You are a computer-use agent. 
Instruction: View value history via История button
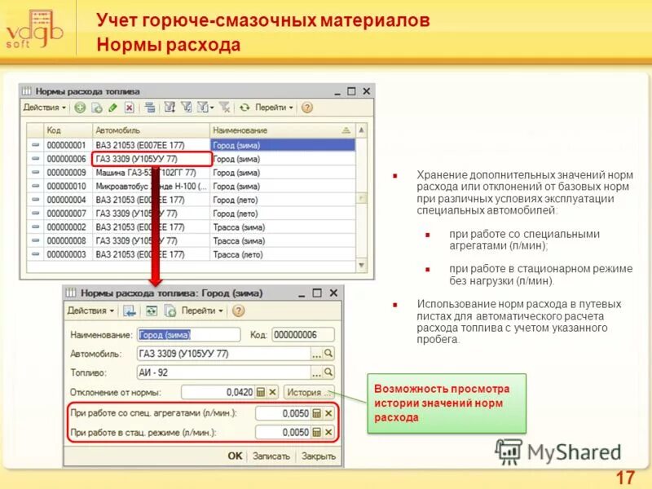[310, 392]
